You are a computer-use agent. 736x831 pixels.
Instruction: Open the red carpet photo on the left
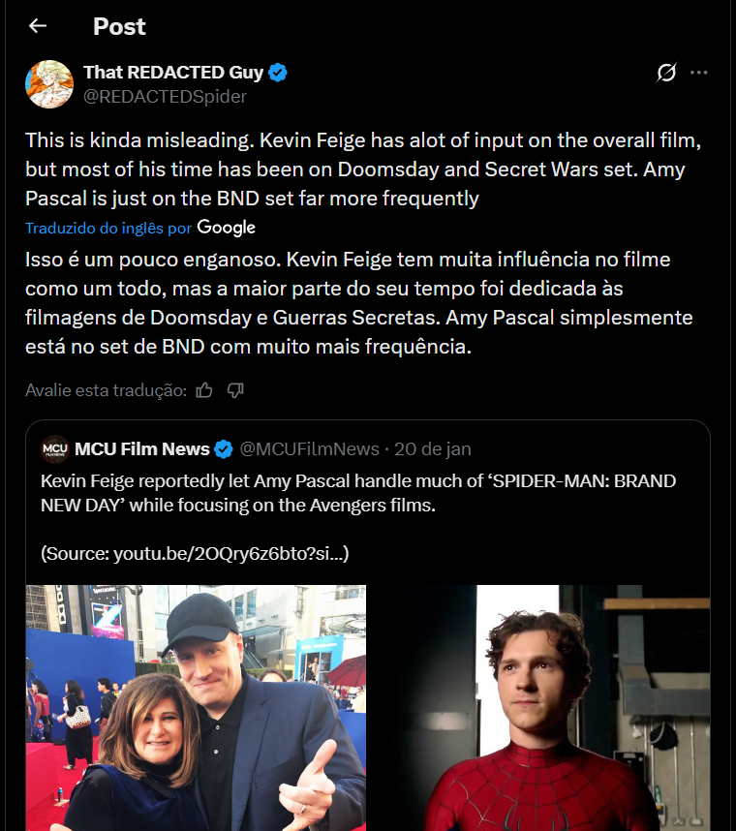(x=196, y=707)
